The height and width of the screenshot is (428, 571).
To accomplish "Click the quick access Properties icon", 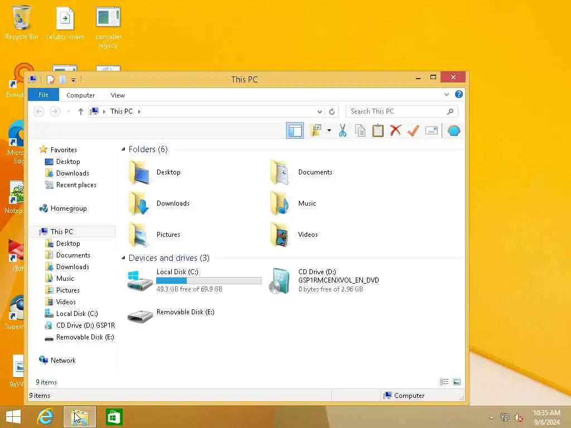I will coord(51,79).
